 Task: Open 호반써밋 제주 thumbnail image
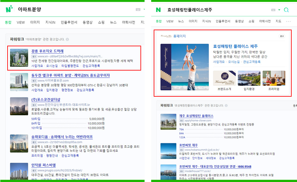tap(168, 151)
